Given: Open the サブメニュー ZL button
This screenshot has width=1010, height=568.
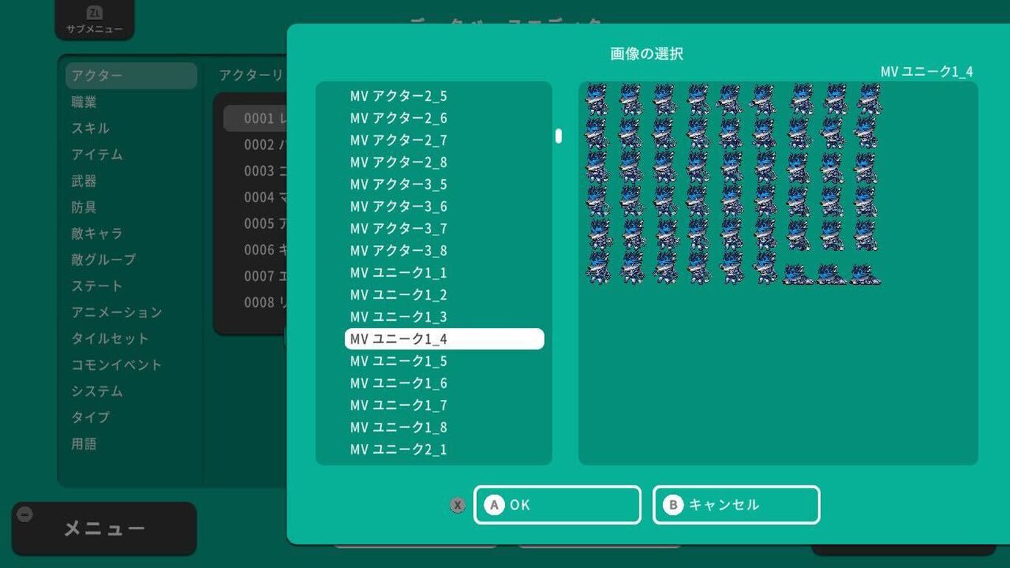Looking at the screenshot, I should (x=95, y=20).
